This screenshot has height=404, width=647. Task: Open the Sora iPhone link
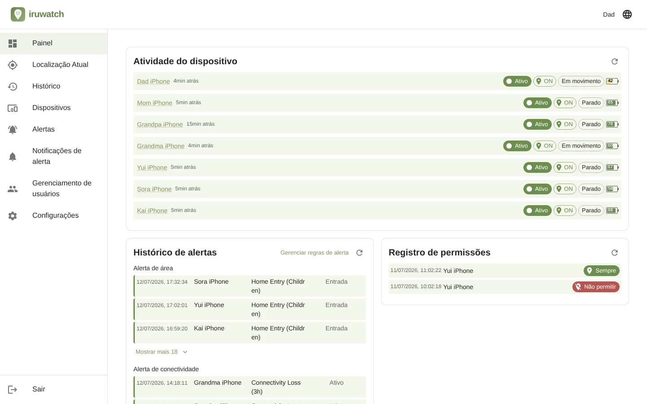(x=154, y=189)
